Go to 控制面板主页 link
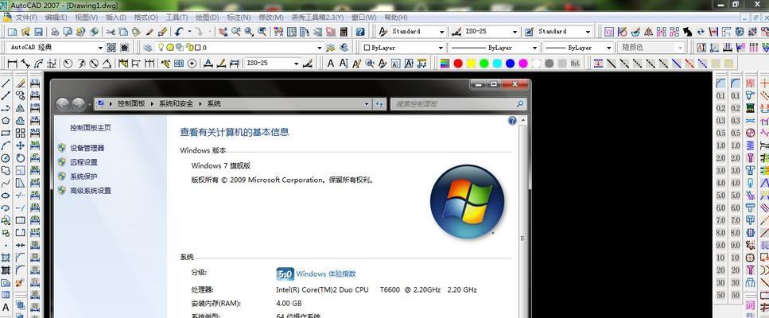Image resolution: width=769 pixels, height=318 pixels. [x=91, y=128]
